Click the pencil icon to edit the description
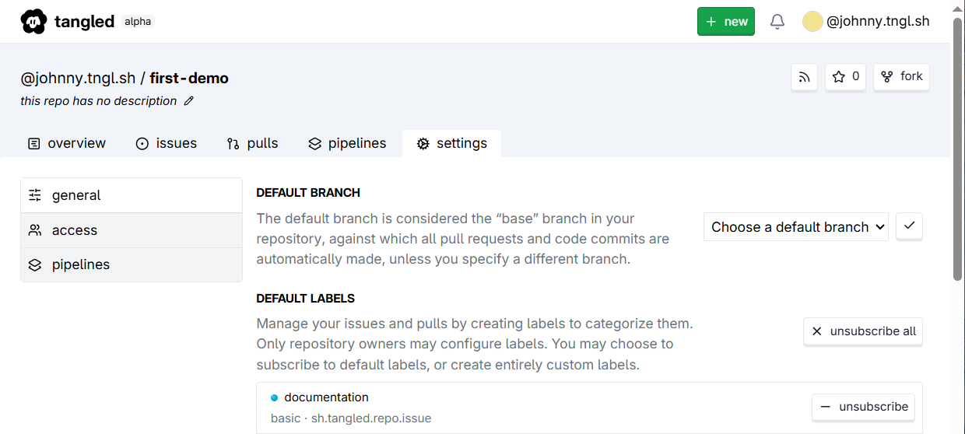 tap(188, 101)
